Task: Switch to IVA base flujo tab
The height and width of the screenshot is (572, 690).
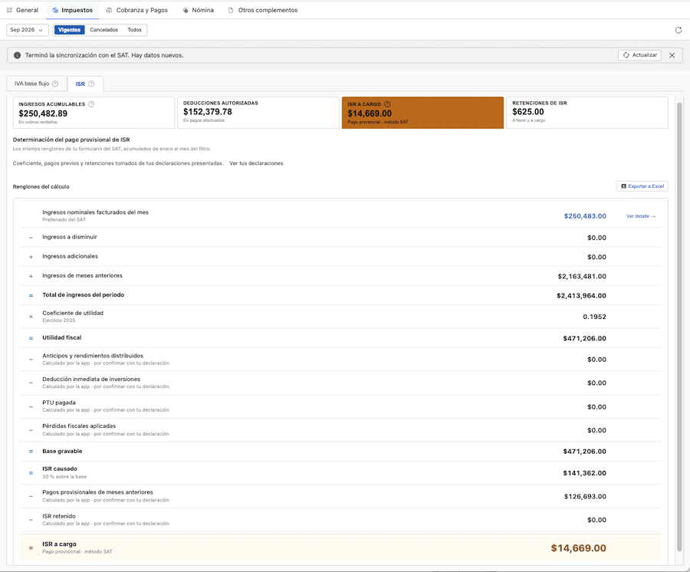Action: coord(37,84)
